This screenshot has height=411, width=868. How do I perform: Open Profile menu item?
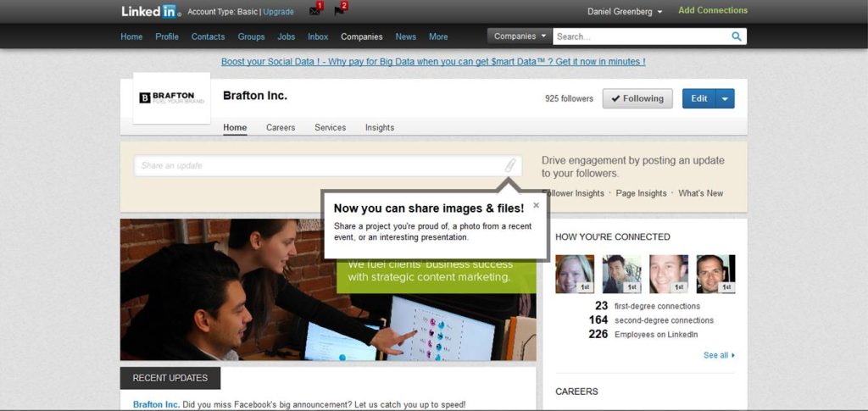click(167, 36)
